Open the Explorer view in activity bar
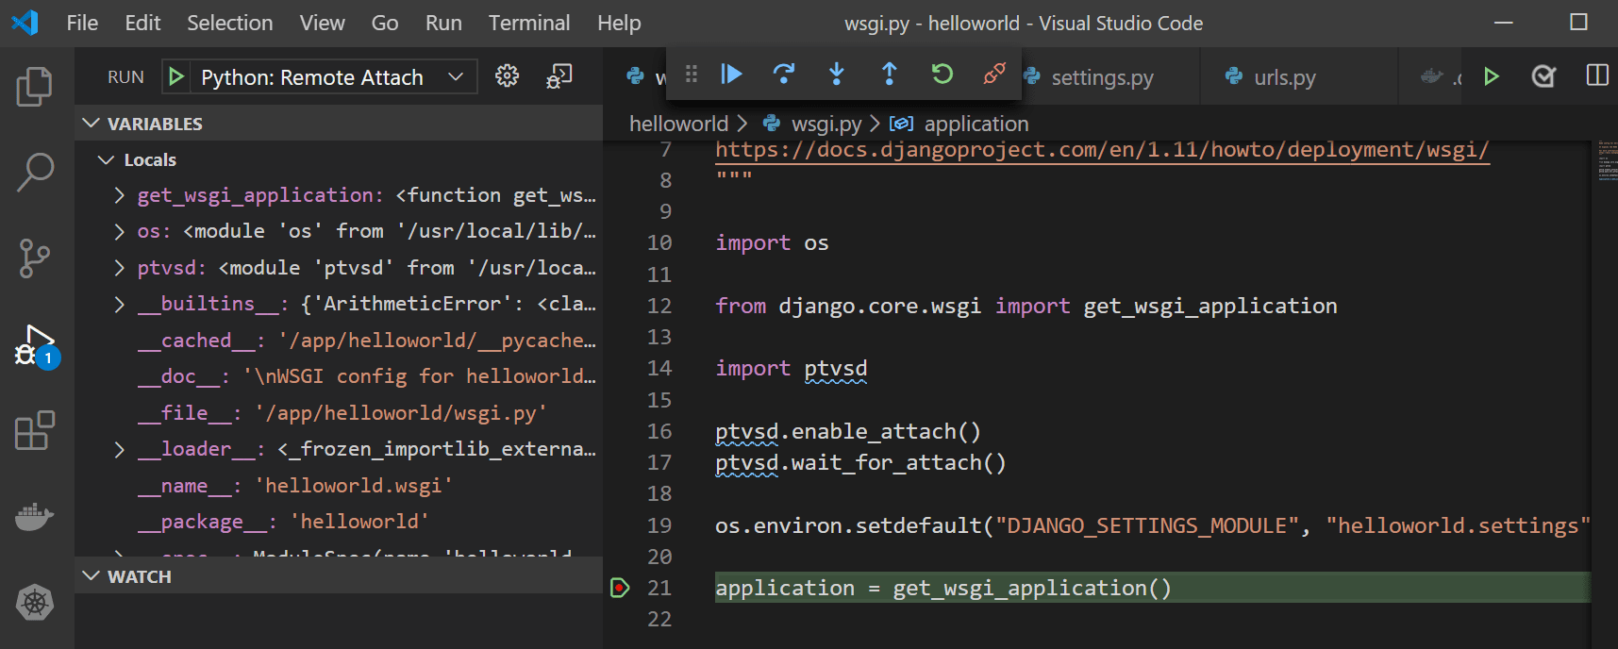This screenshot has height=649, width=1618. click(35, 87)
